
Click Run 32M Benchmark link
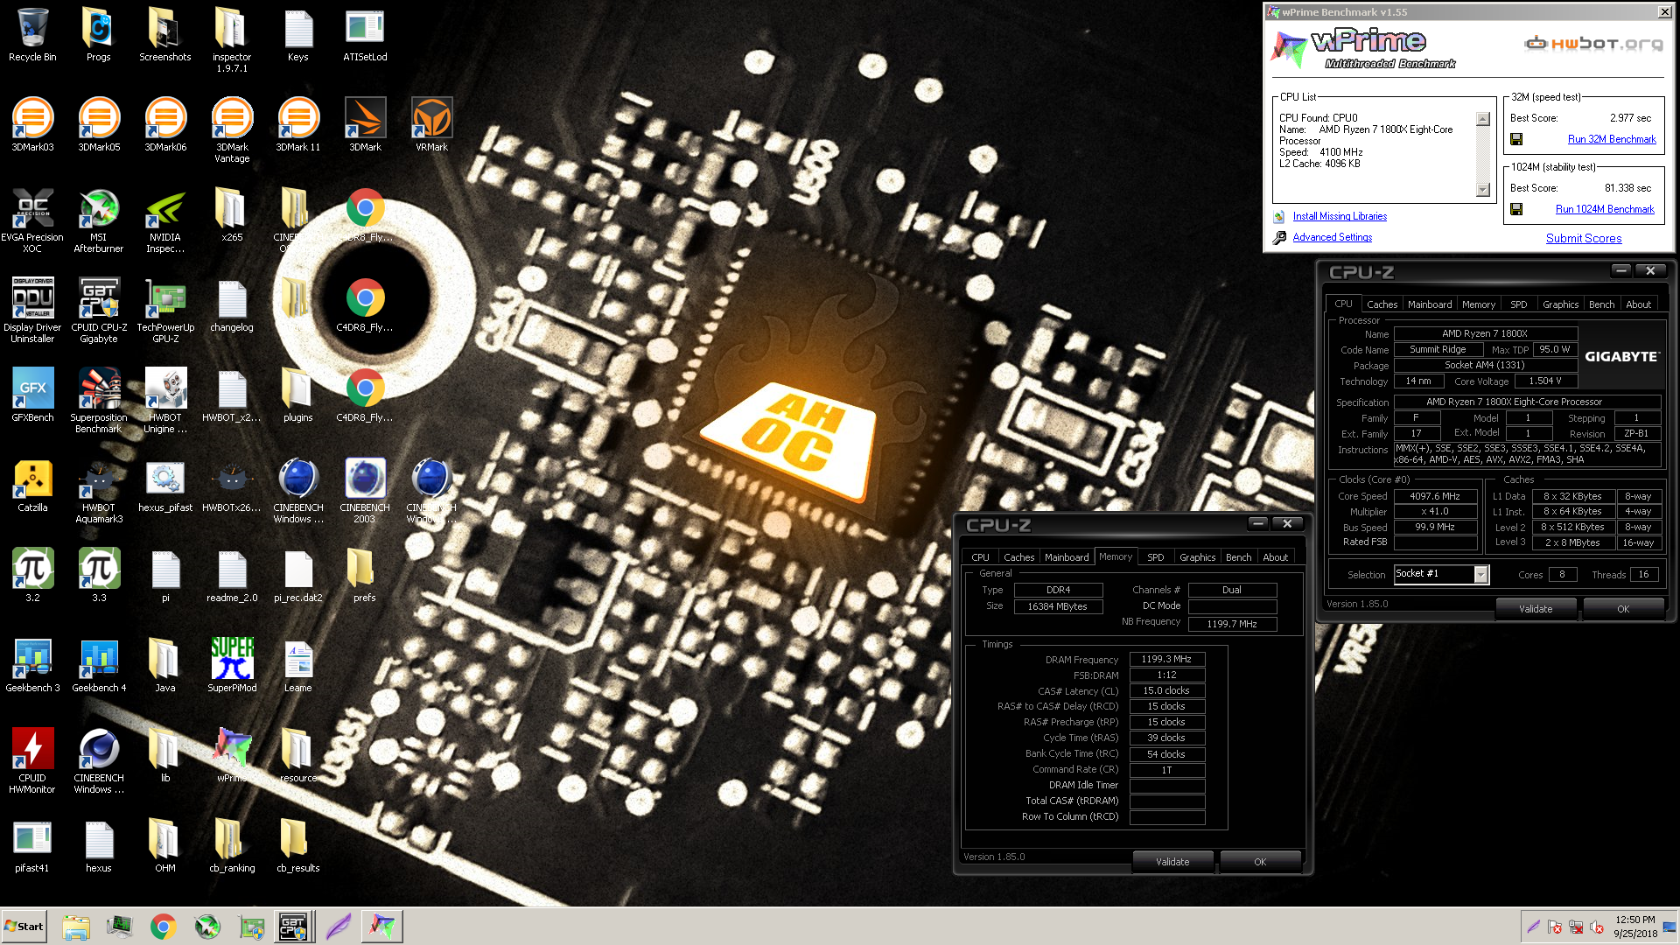pos(1612,139)
